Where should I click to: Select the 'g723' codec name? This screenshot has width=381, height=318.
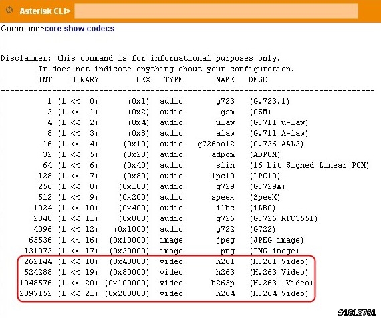tap(225, 101)
